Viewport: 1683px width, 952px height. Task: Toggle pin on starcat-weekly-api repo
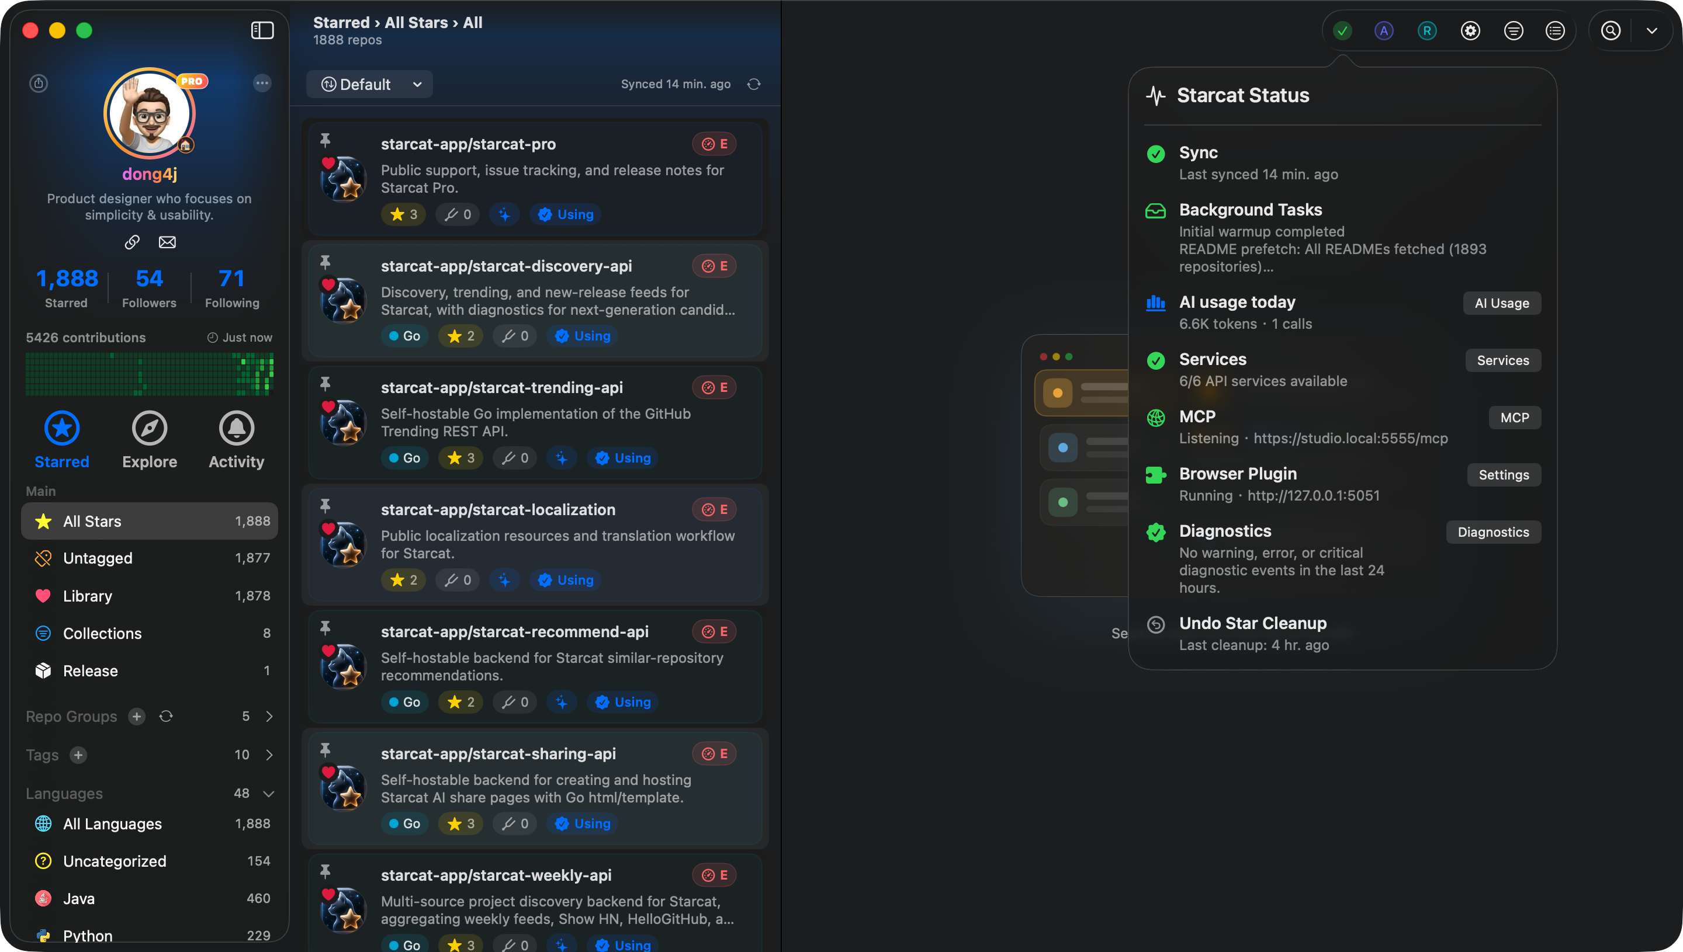pos(325,871)
